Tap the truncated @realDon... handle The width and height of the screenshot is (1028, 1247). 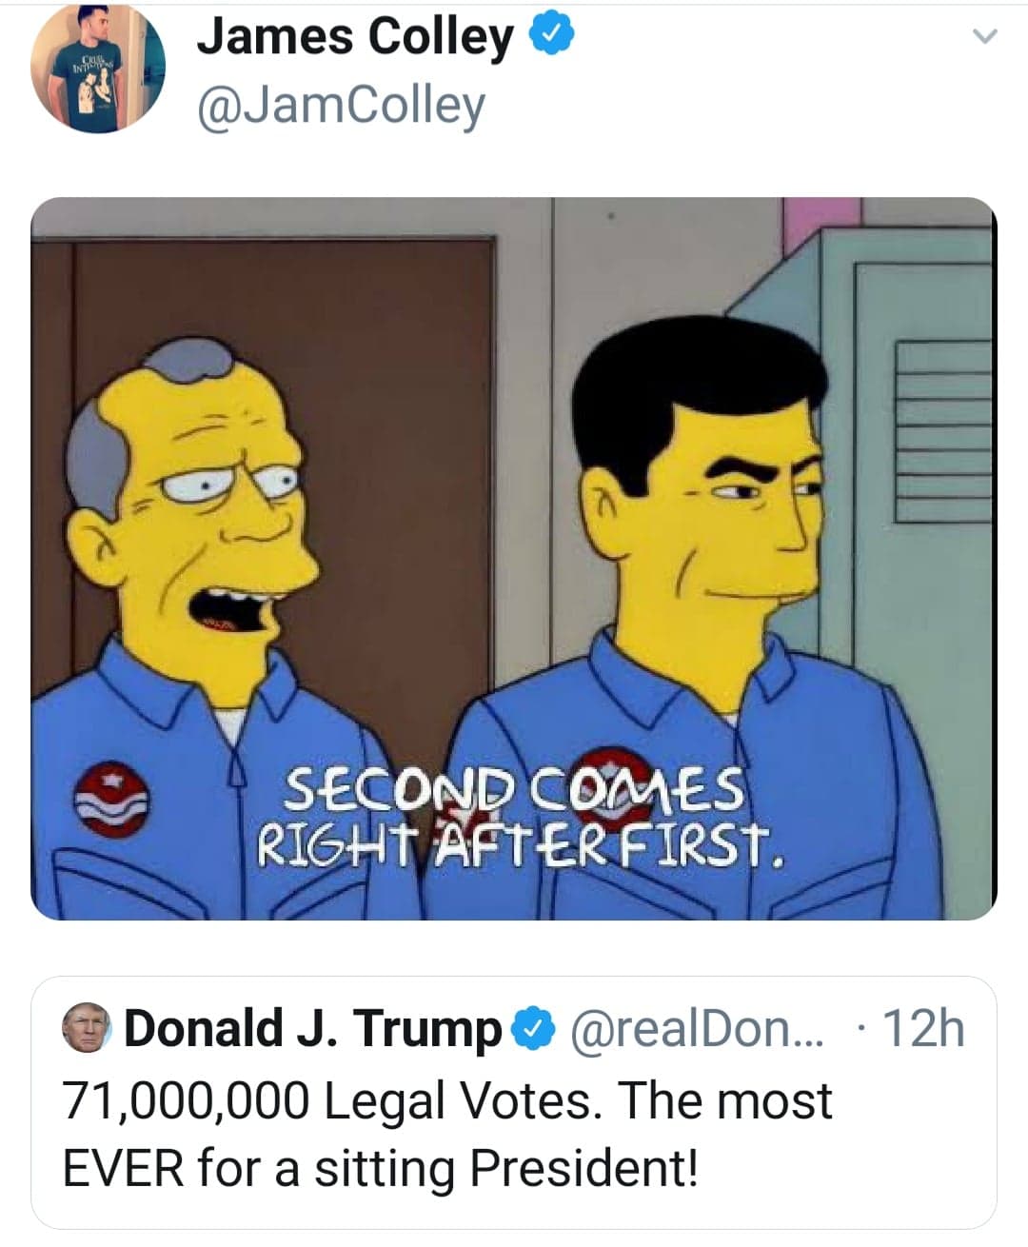(698, 1029)
